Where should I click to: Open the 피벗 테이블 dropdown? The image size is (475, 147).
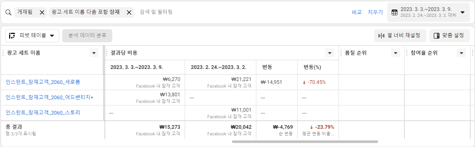point(32,36)
